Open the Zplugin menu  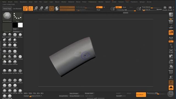[x=142, y=2]
